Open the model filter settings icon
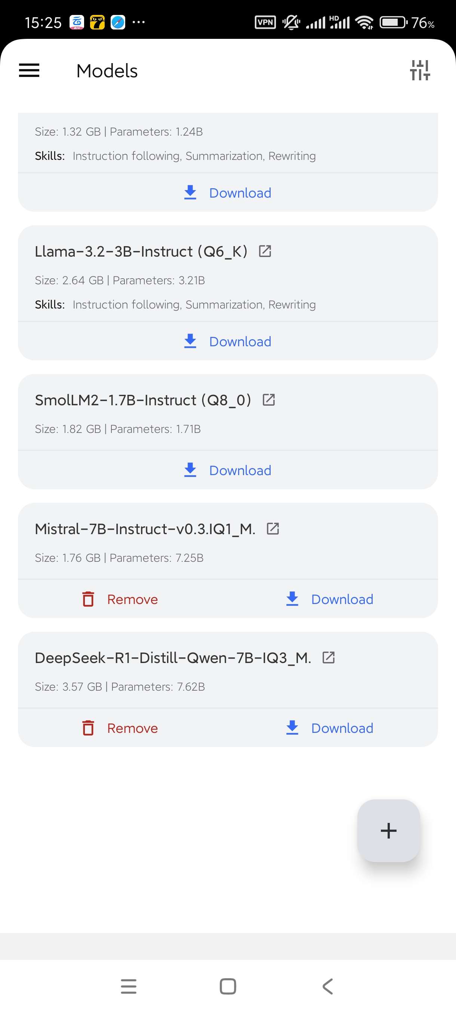This screenshot has width=456, height=1013. [x=419, y=70]
